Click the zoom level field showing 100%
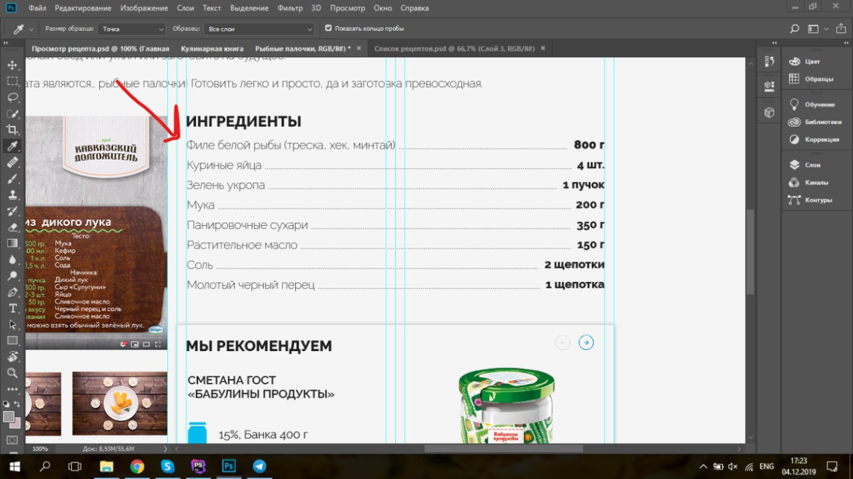This screenshot has height=479, width=853. [40, 449]
